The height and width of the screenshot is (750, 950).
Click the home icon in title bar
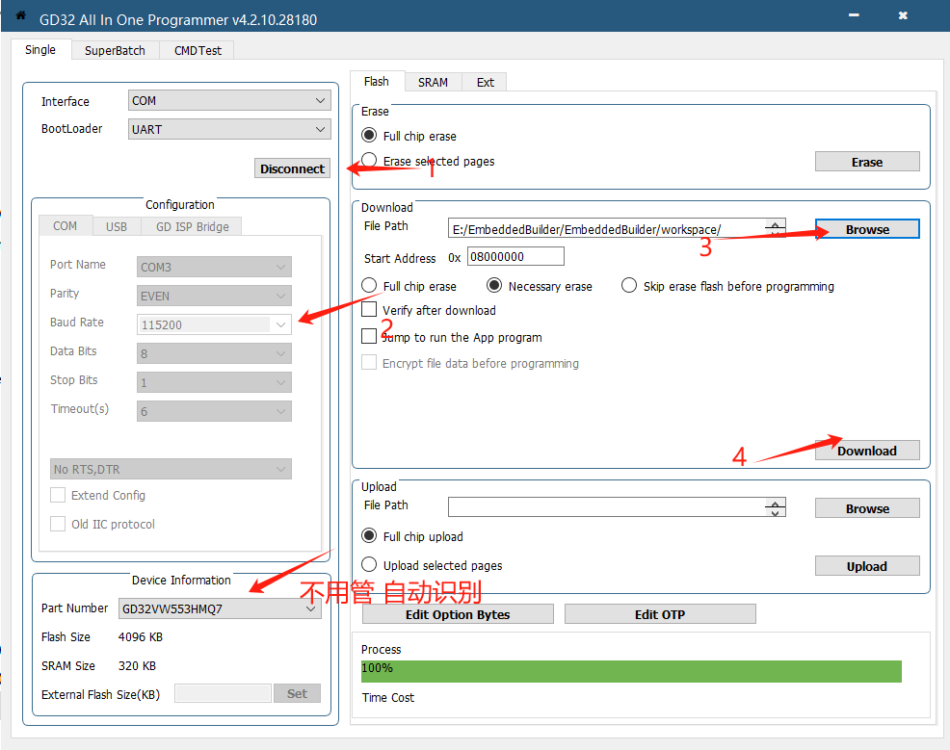(20, 15)
